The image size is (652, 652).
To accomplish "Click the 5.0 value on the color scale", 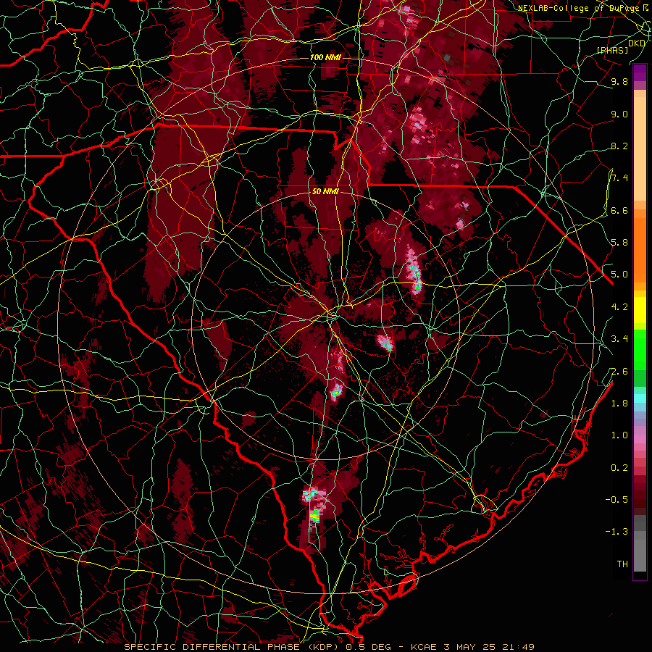I will click(619, 275).
